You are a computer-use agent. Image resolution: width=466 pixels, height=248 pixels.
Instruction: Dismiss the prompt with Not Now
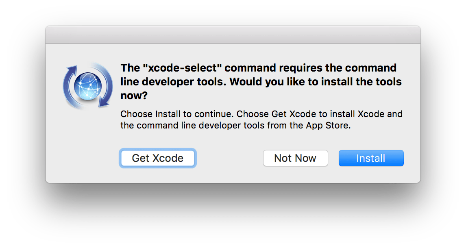point(295,158)
